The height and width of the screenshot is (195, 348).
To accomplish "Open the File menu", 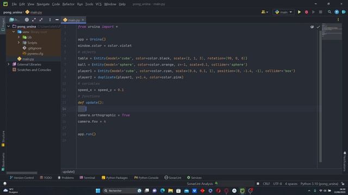I will point(14,4).
